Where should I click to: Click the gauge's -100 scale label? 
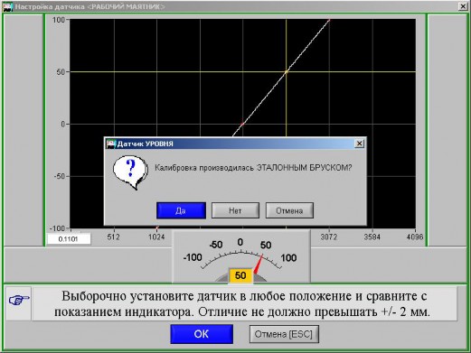[x=193, y=257]
